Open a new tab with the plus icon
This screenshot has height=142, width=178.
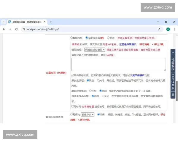[x=51, y=22]
